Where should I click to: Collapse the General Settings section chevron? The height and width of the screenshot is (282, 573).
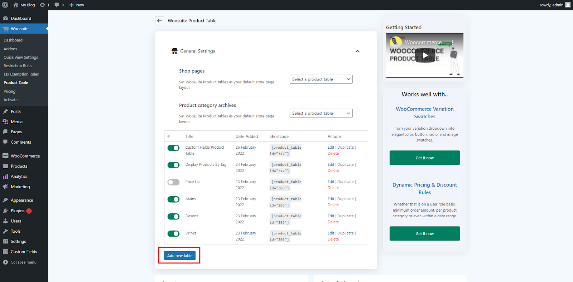click(x=357, y=51)
